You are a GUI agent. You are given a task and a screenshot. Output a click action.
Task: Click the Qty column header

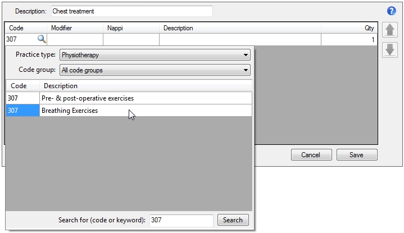(348, 28)
